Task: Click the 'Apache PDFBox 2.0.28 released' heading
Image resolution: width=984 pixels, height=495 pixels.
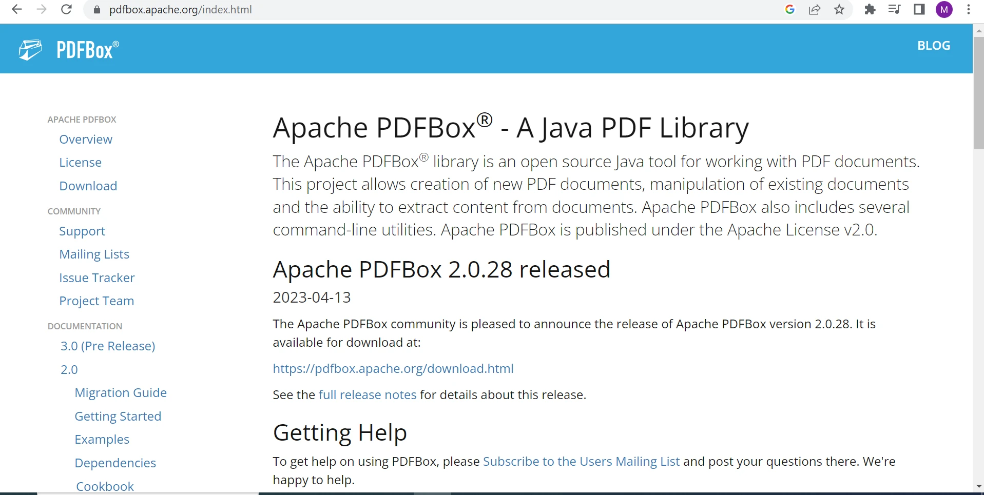Action: 441,270
